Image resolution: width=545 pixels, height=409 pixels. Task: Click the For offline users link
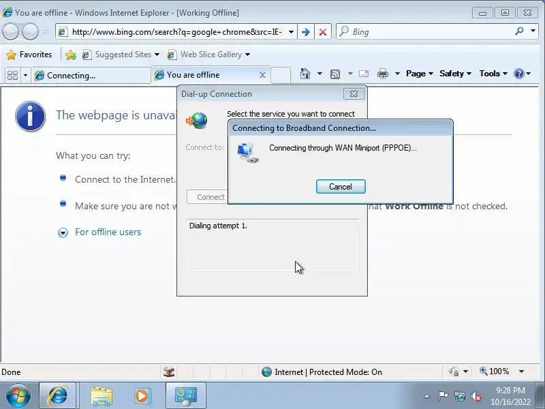click(108, 232)
